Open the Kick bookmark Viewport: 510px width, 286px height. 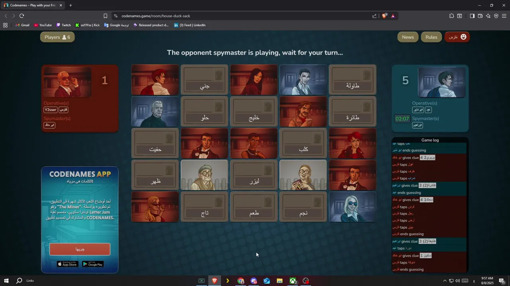88,25
